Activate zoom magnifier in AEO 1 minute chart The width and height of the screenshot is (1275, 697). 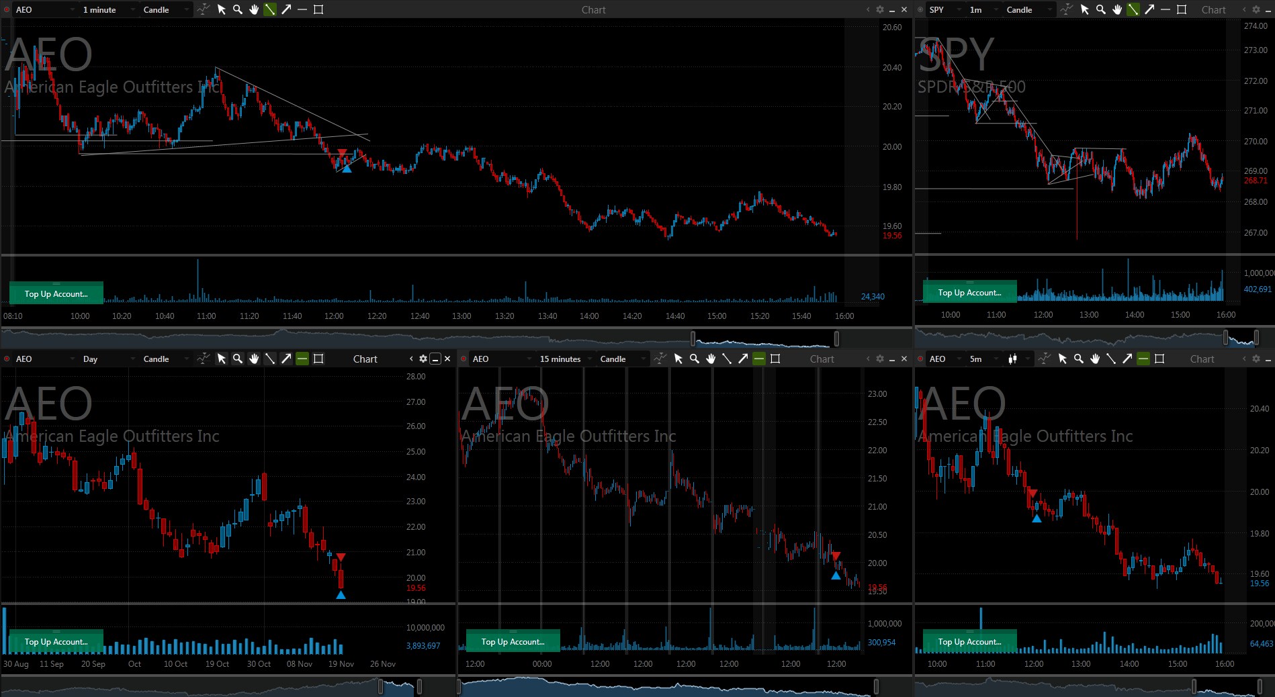coord(238,9)
